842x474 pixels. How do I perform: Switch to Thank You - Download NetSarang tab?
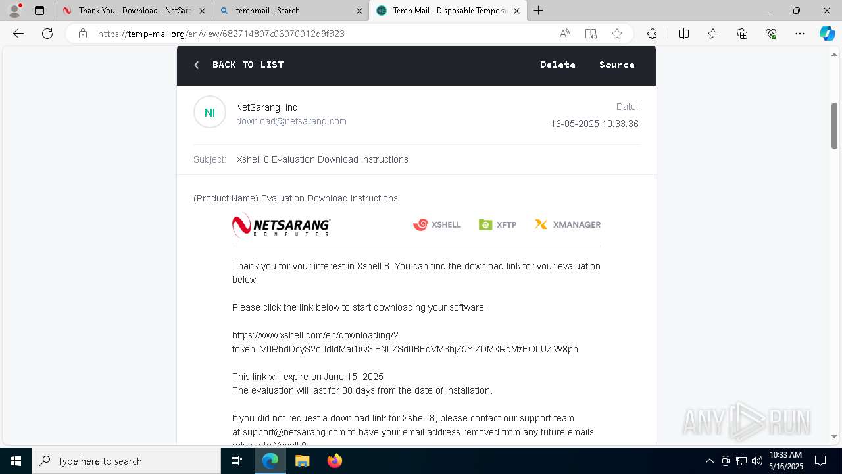[134, 11]
